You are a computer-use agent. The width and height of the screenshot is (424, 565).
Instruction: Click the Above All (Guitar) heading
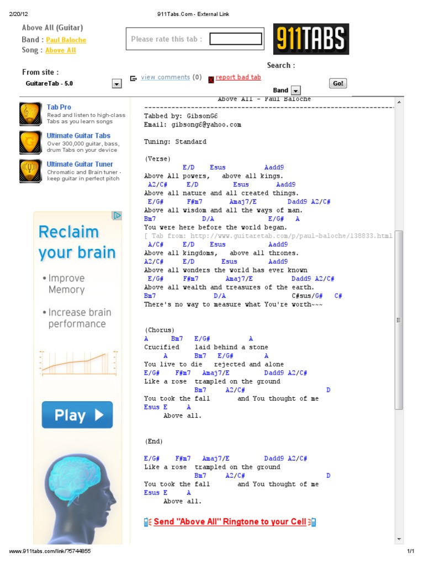(x=52, y=28)
